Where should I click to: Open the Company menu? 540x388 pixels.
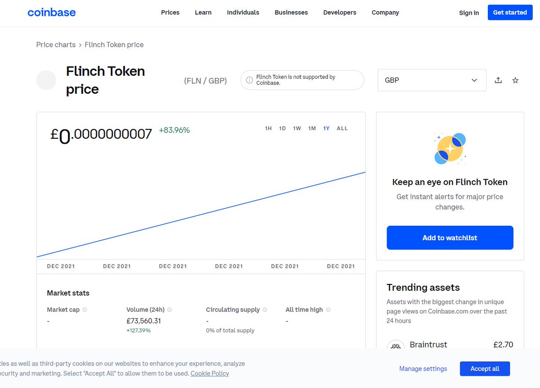[x=385, y=13]
